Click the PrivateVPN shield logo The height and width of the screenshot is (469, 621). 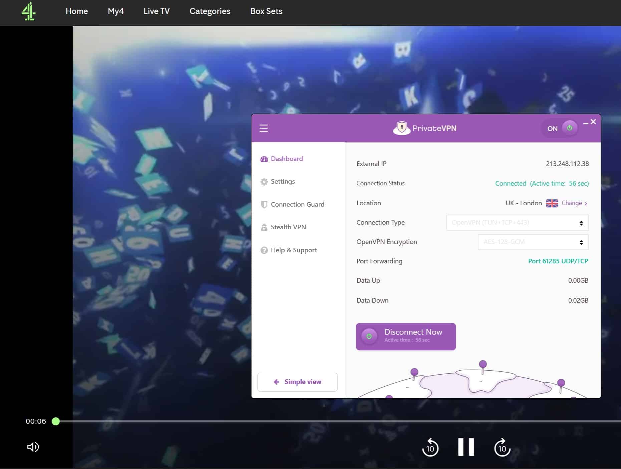[x=402, y=128]
